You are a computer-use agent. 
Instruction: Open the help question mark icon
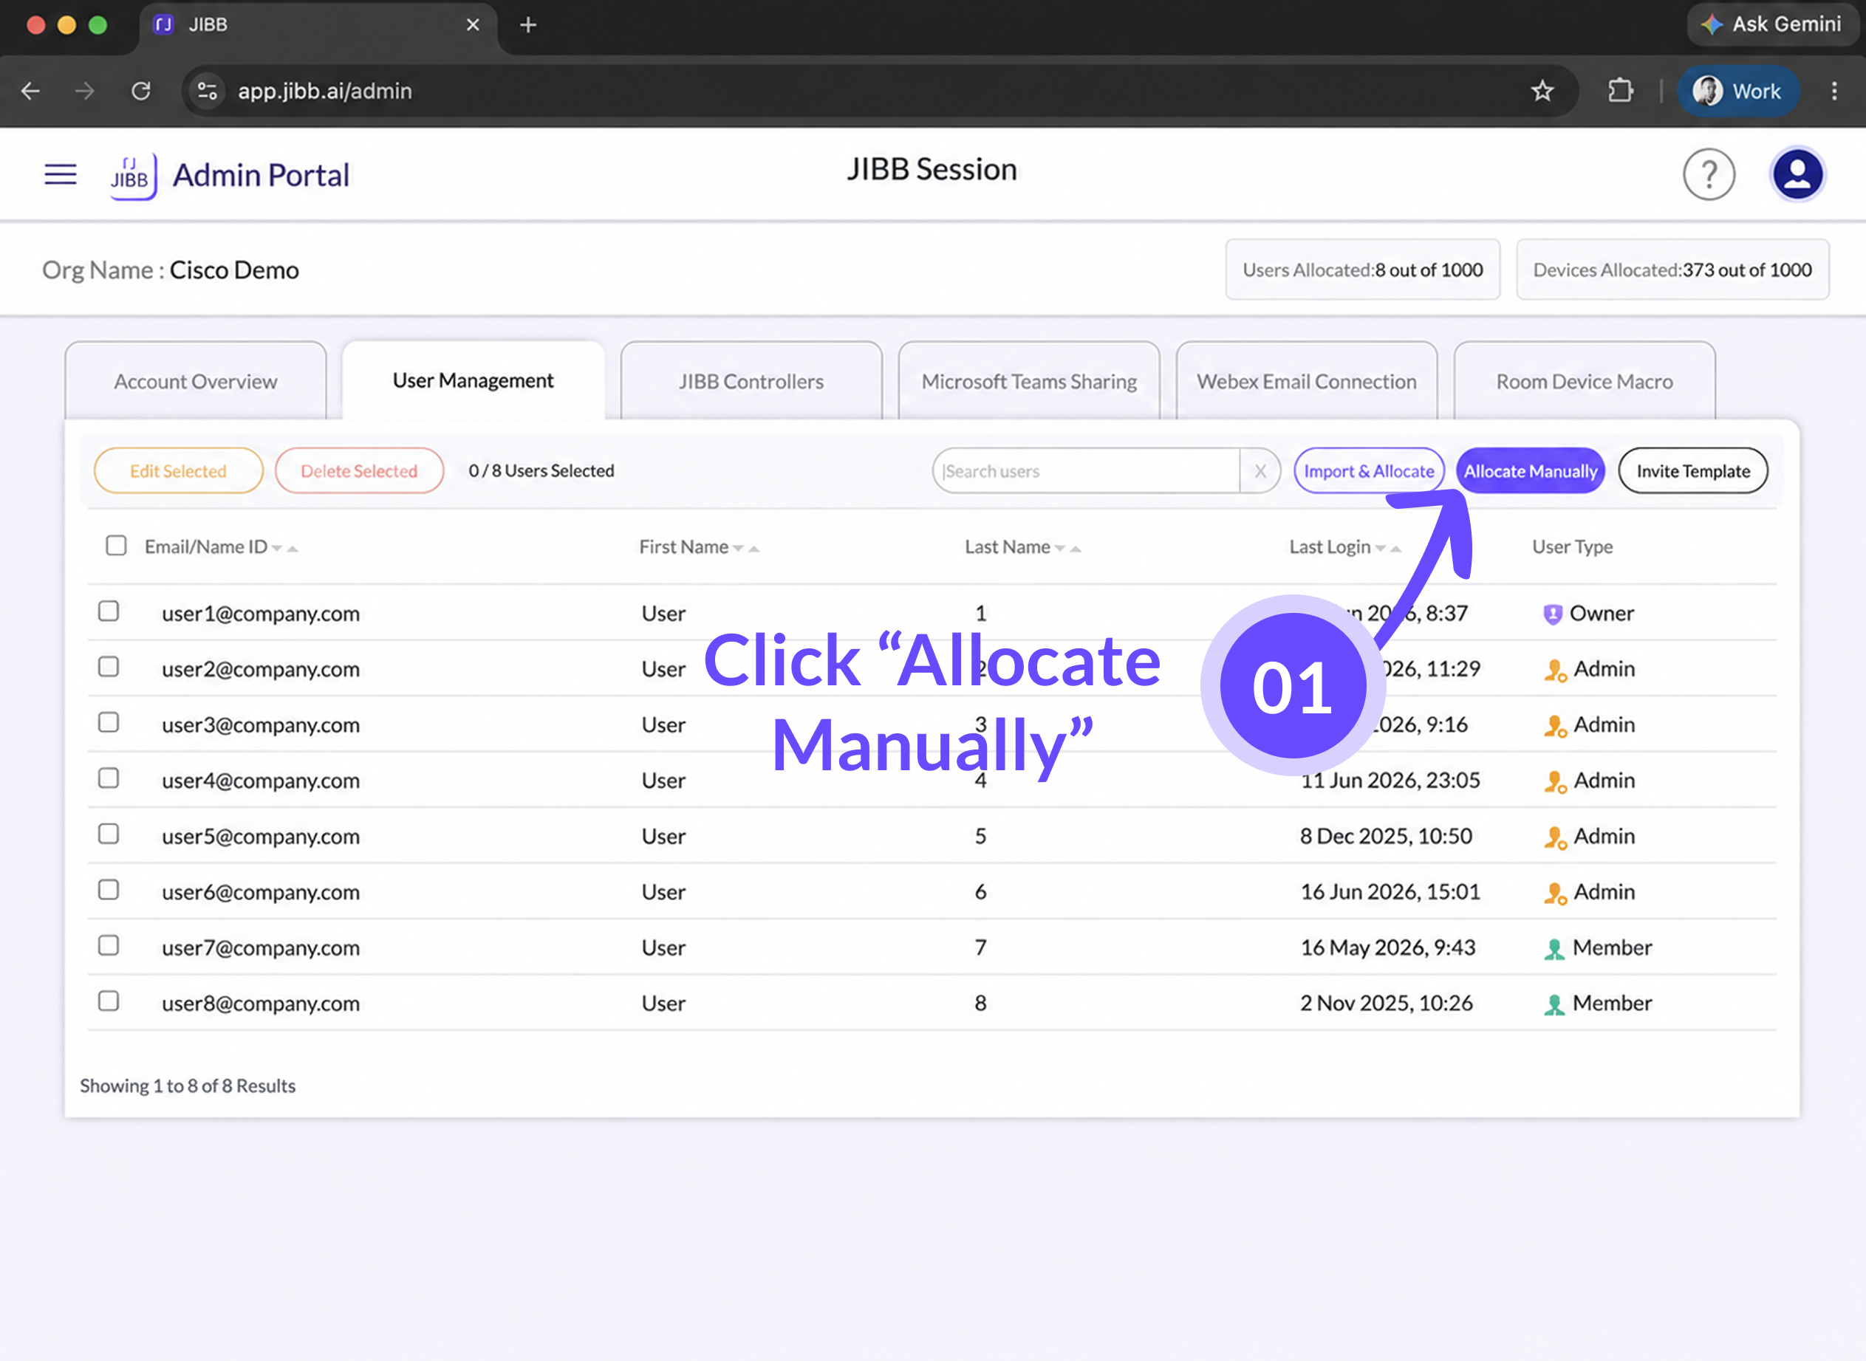tap(1709, 175)
